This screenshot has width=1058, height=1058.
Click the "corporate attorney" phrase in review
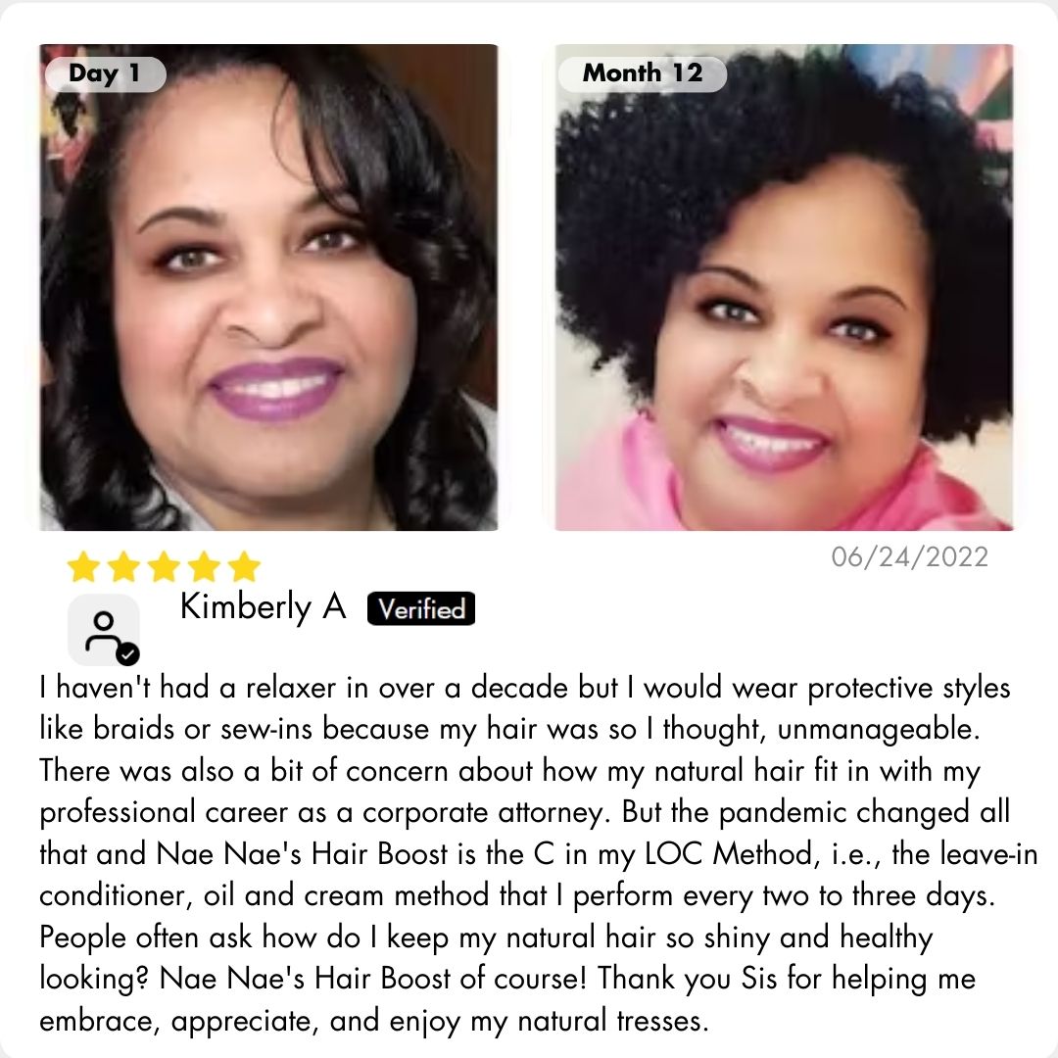483,812
